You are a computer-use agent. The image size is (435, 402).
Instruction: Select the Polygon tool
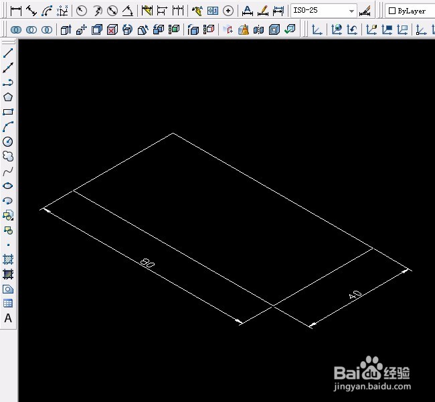click(x=8, y=97)
